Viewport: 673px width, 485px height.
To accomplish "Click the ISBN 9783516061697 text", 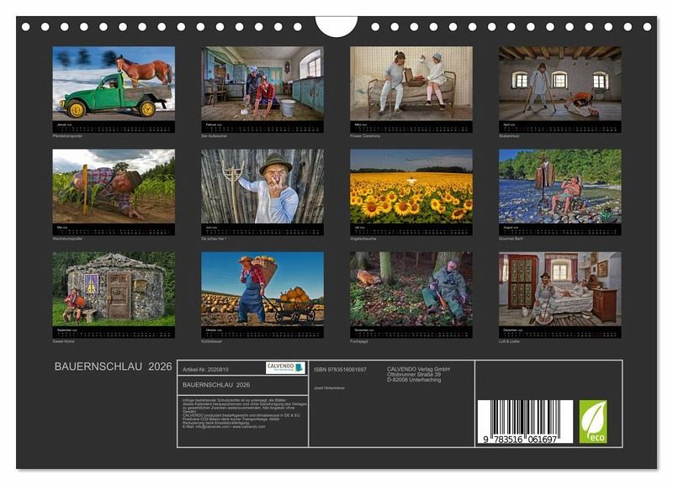I will (340, 369).
